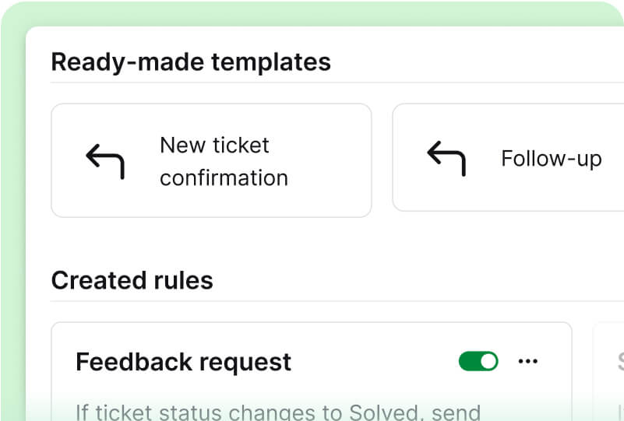Click the Created rules section heading

[132, 280]
